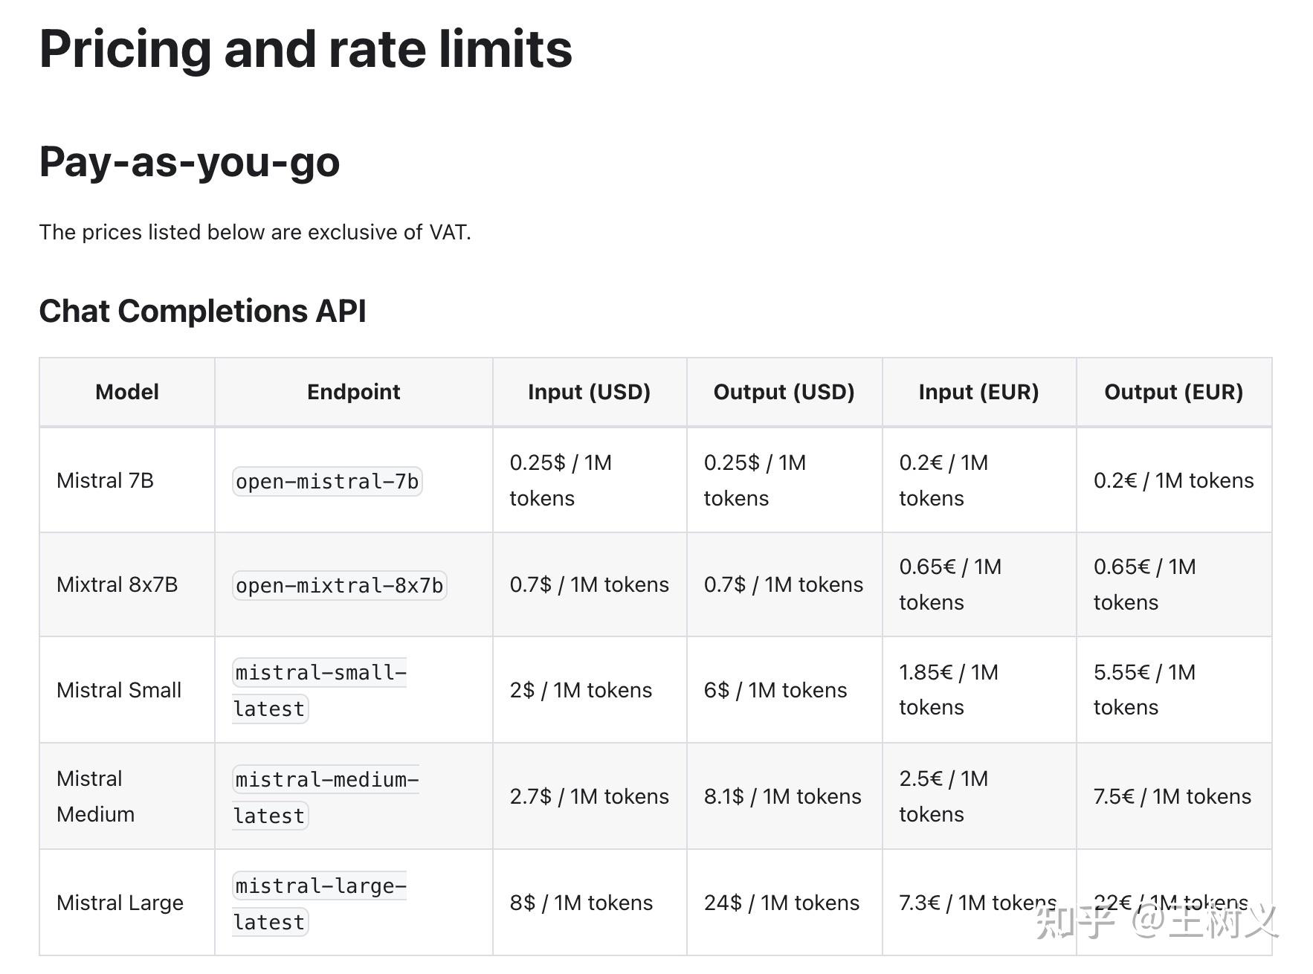Click the open-mixtral-8x7b endpoint code

point(339,585)
